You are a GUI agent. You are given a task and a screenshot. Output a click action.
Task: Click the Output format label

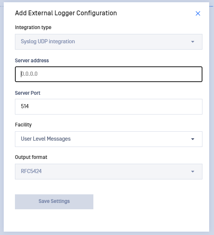(x=31, y=157)
